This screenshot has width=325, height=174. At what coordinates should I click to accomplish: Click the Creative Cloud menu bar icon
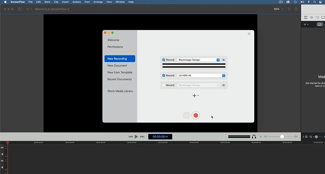click(288, 2)
